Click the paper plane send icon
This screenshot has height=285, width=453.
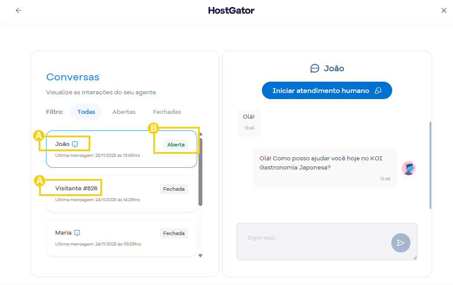400,243
